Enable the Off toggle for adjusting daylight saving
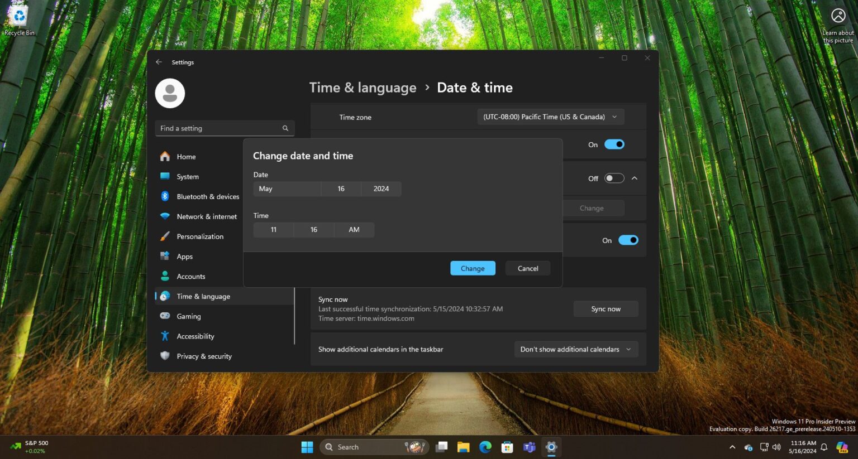The height and width of the screenshot is (459, 858). 614,178
